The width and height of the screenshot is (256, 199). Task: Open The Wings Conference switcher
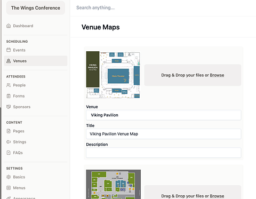pyautogui.click(x=36, y=8)
